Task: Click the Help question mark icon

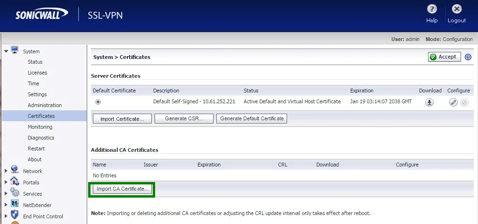Action: click(432, 9)
